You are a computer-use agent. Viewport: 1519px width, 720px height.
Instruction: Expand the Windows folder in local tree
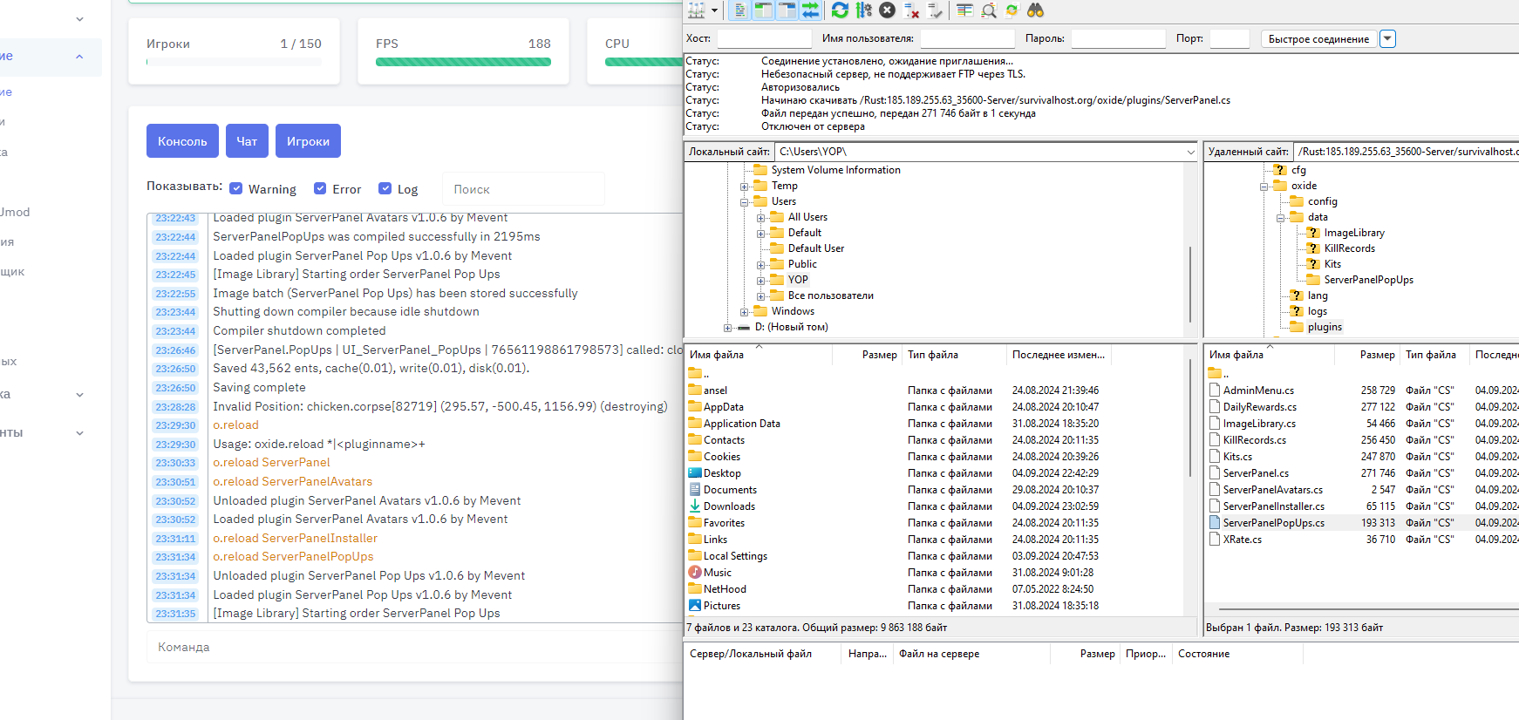(745, 312)
